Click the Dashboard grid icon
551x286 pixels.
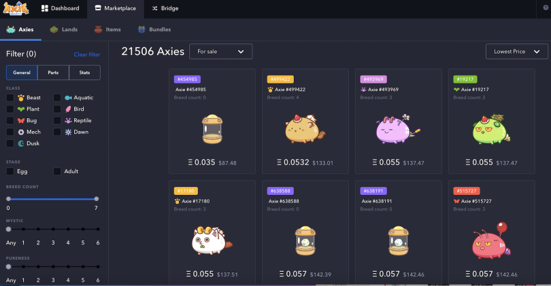[45, 9]
